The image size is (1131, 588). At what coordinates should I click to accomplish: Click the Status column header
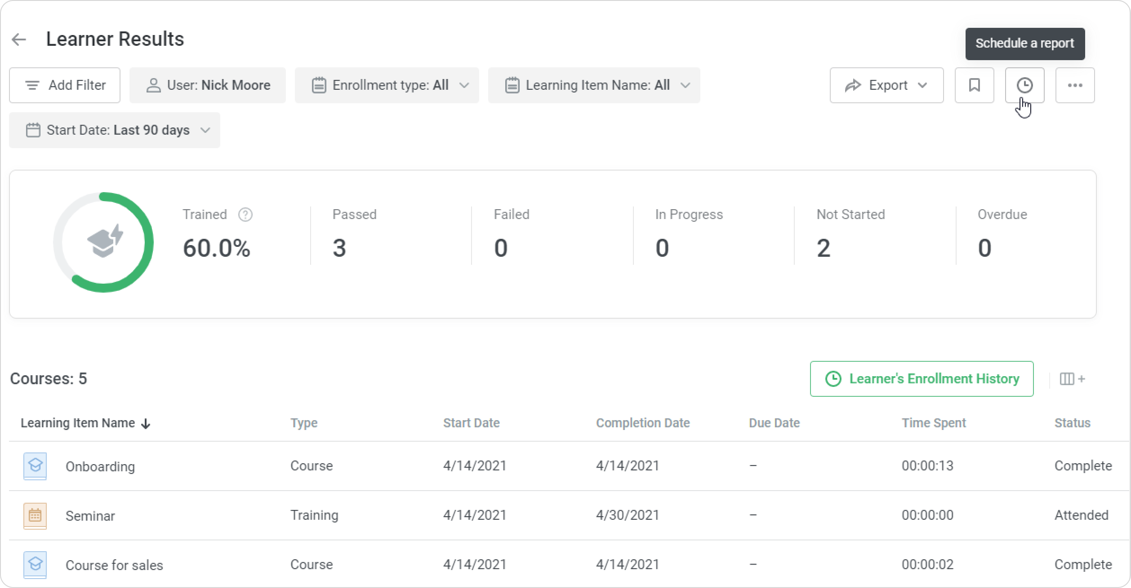pos(1072,423)
